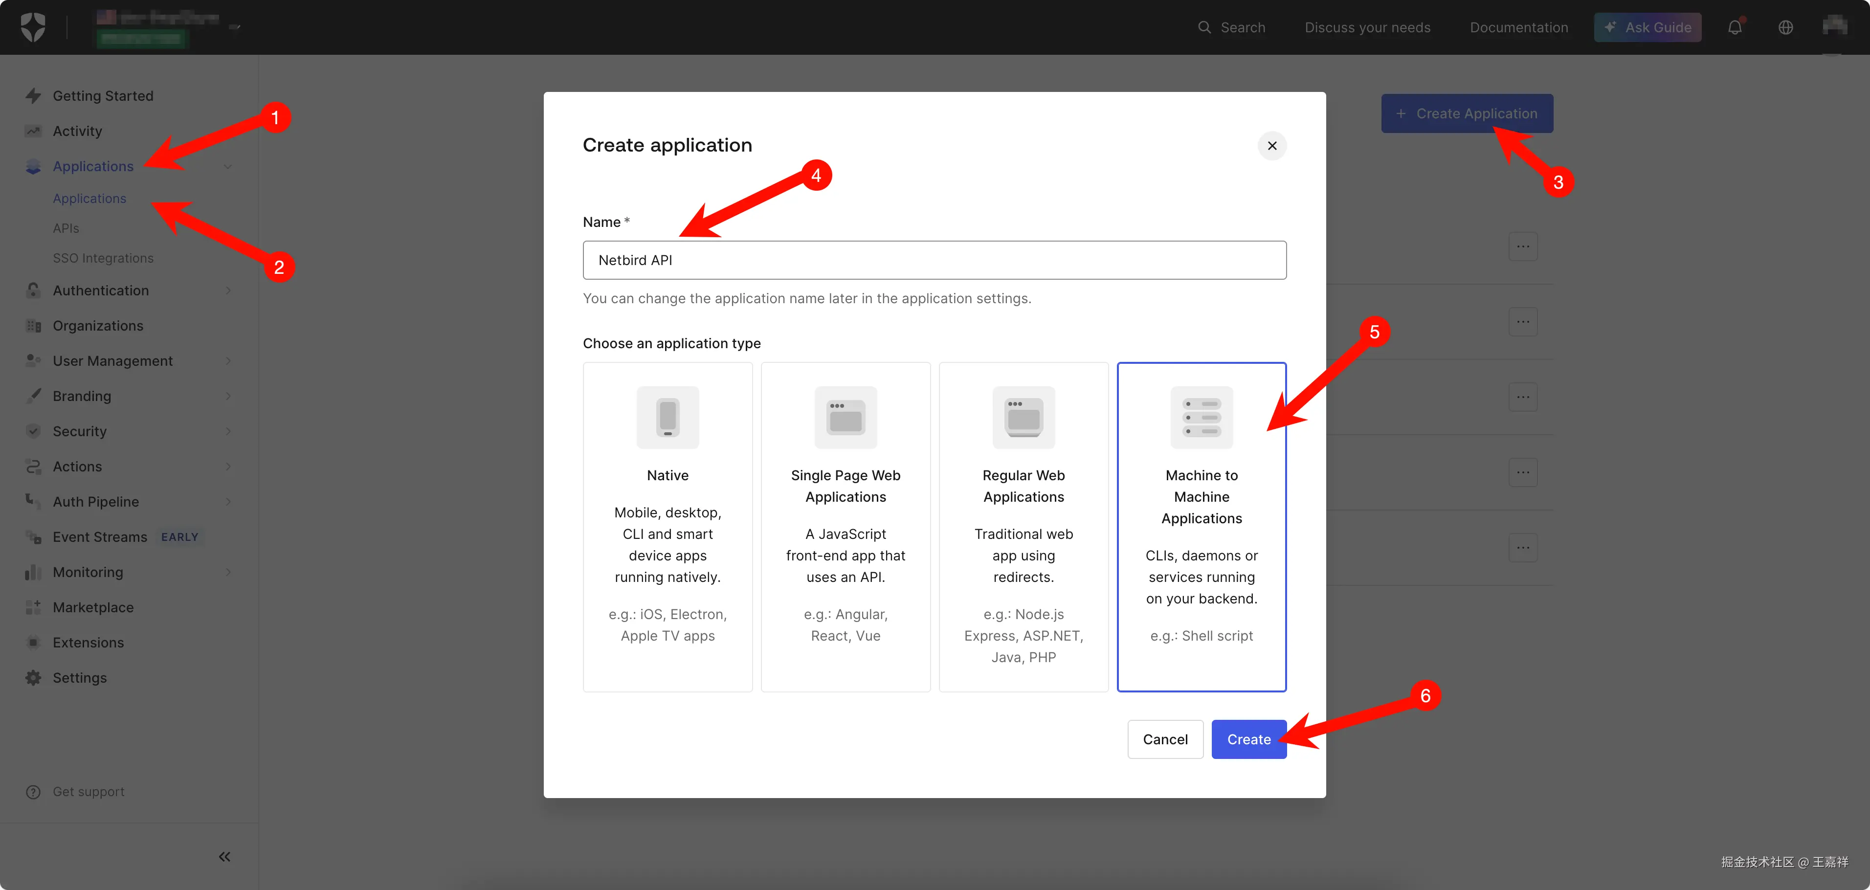
Task: Click the Event Streams icon
Action: click(33, 537)
